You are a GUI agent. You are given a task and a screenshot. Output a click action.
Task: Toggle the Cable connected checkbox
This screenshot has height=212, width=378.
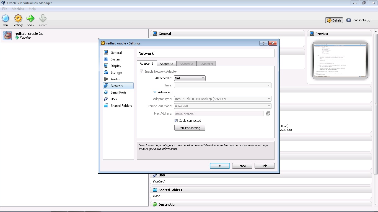[176, 121]
